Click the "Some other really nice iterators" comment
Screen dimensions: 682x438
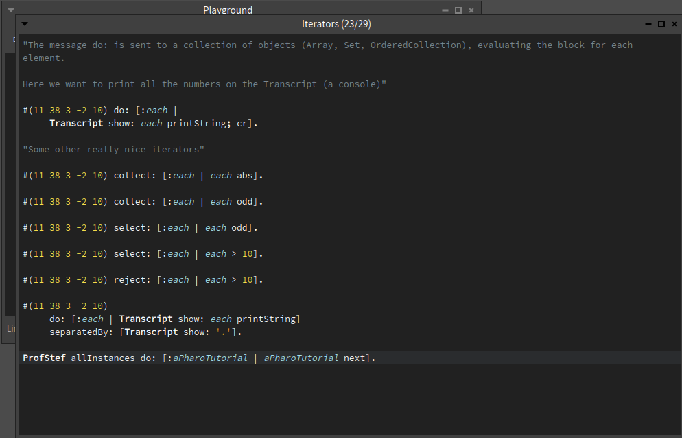[113, 150]
